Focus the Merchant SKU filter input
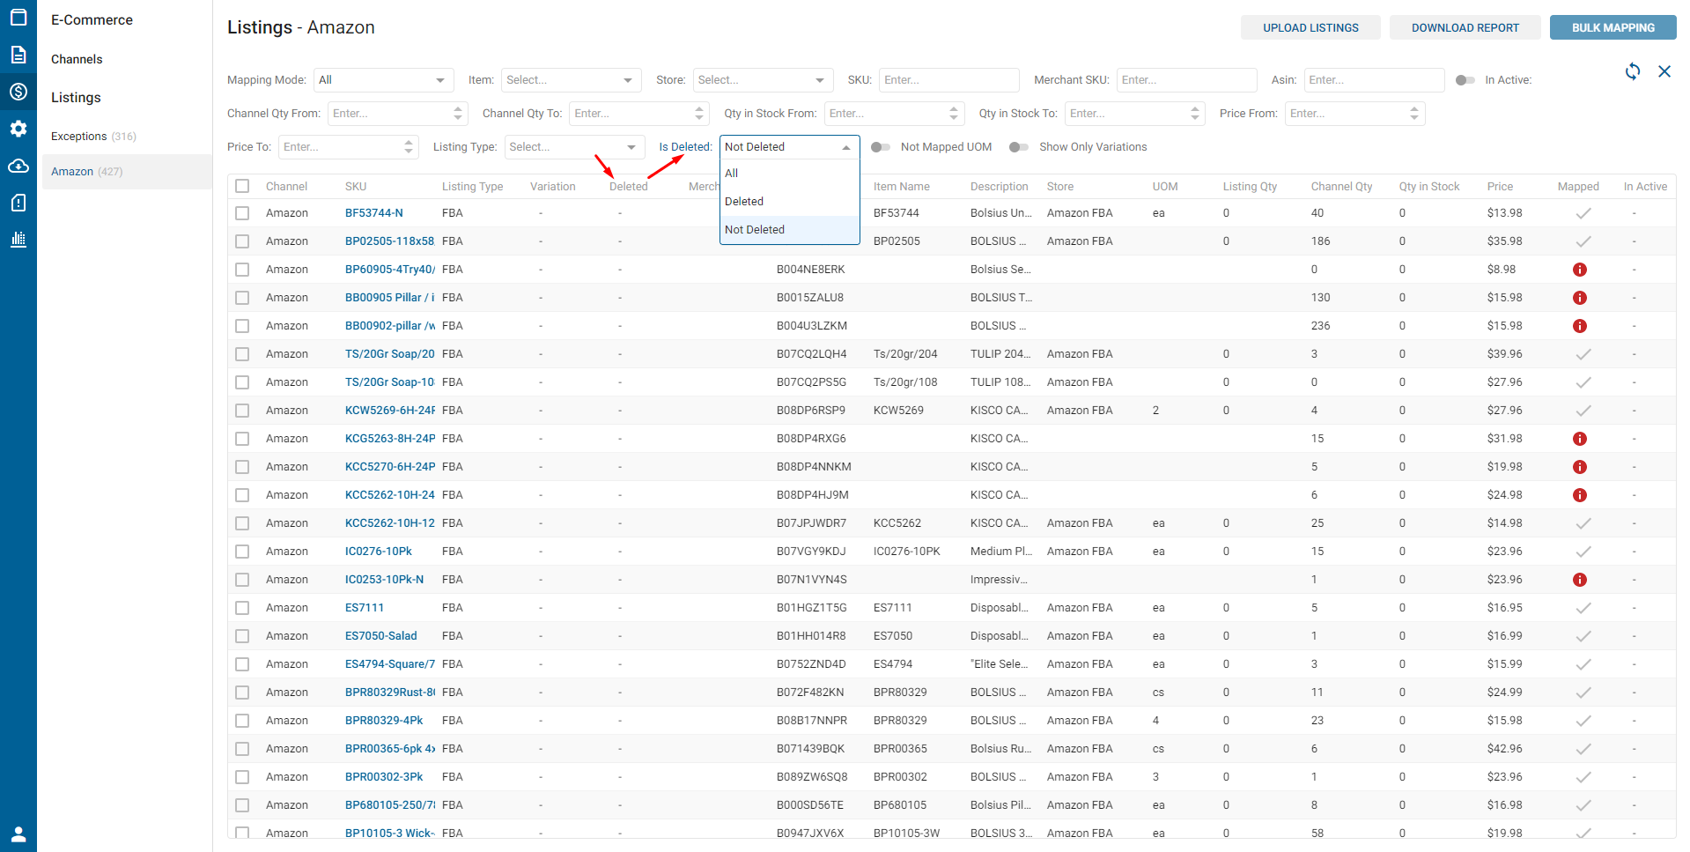The image size is (1690, 852). tap(1186, 80)
